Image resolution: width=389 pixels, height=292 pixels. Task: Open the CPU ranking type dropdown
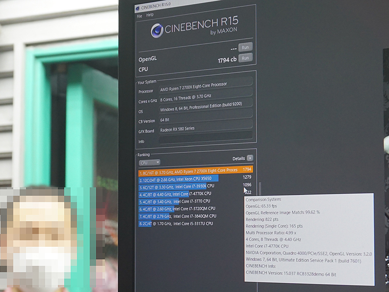point(149,163)
